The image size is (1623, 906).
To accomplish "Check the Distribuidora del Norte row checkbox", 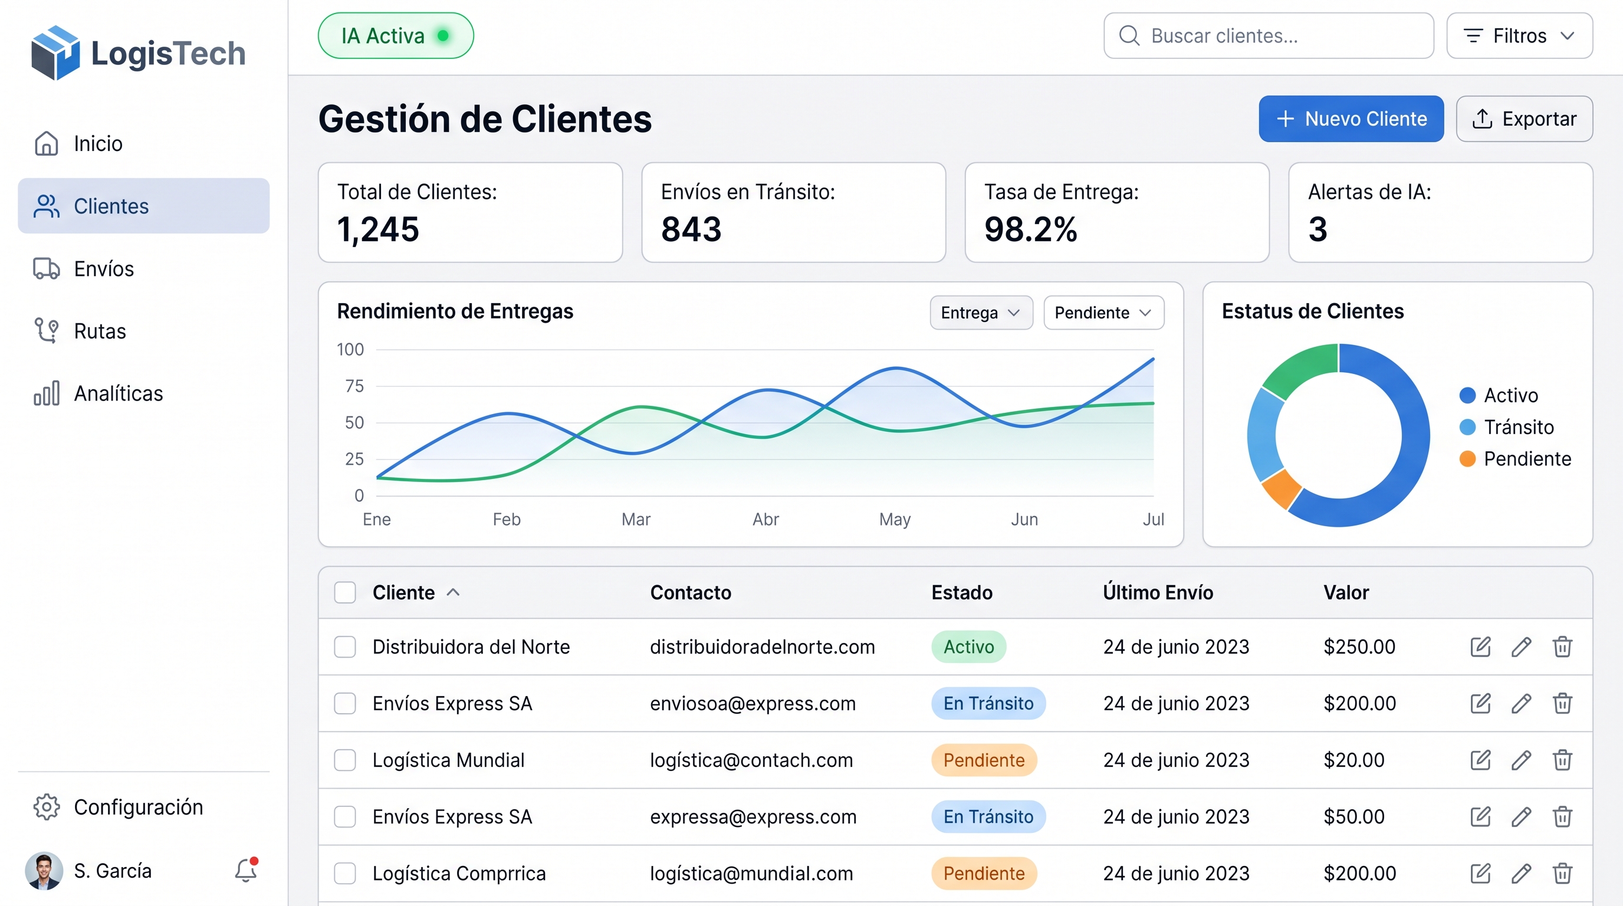I will coord(344,646).
